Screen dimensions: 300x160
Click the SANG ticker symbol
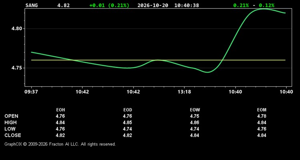pos(32,5)
